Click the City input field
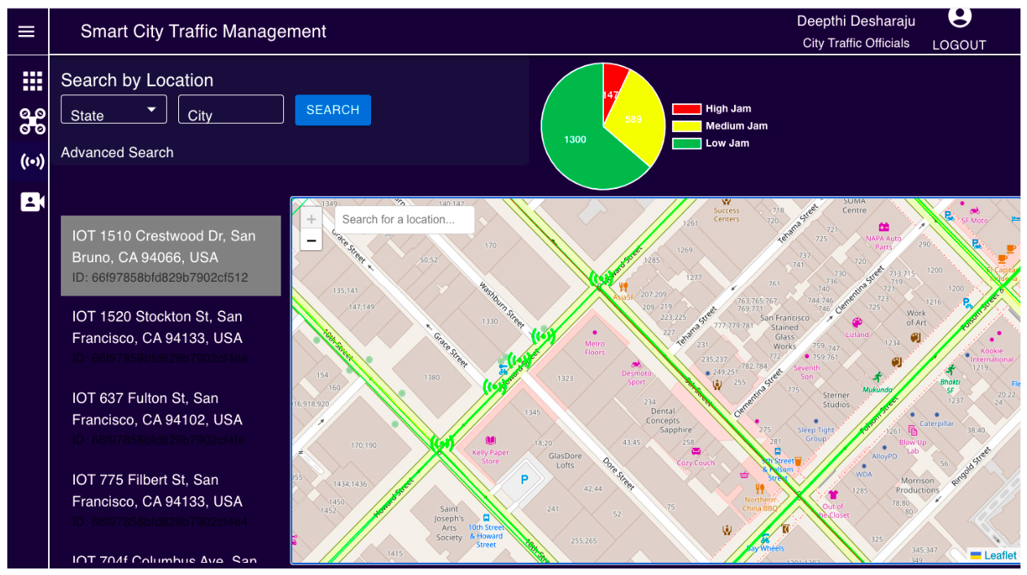The width and height of the screenshot is (1027, 575). [x=231, y=110]
